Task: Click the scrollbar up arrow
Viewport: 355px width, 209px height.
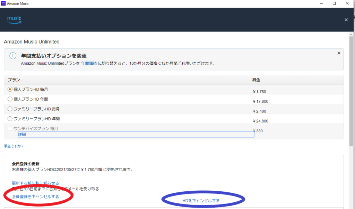Action: coord(351,34)
